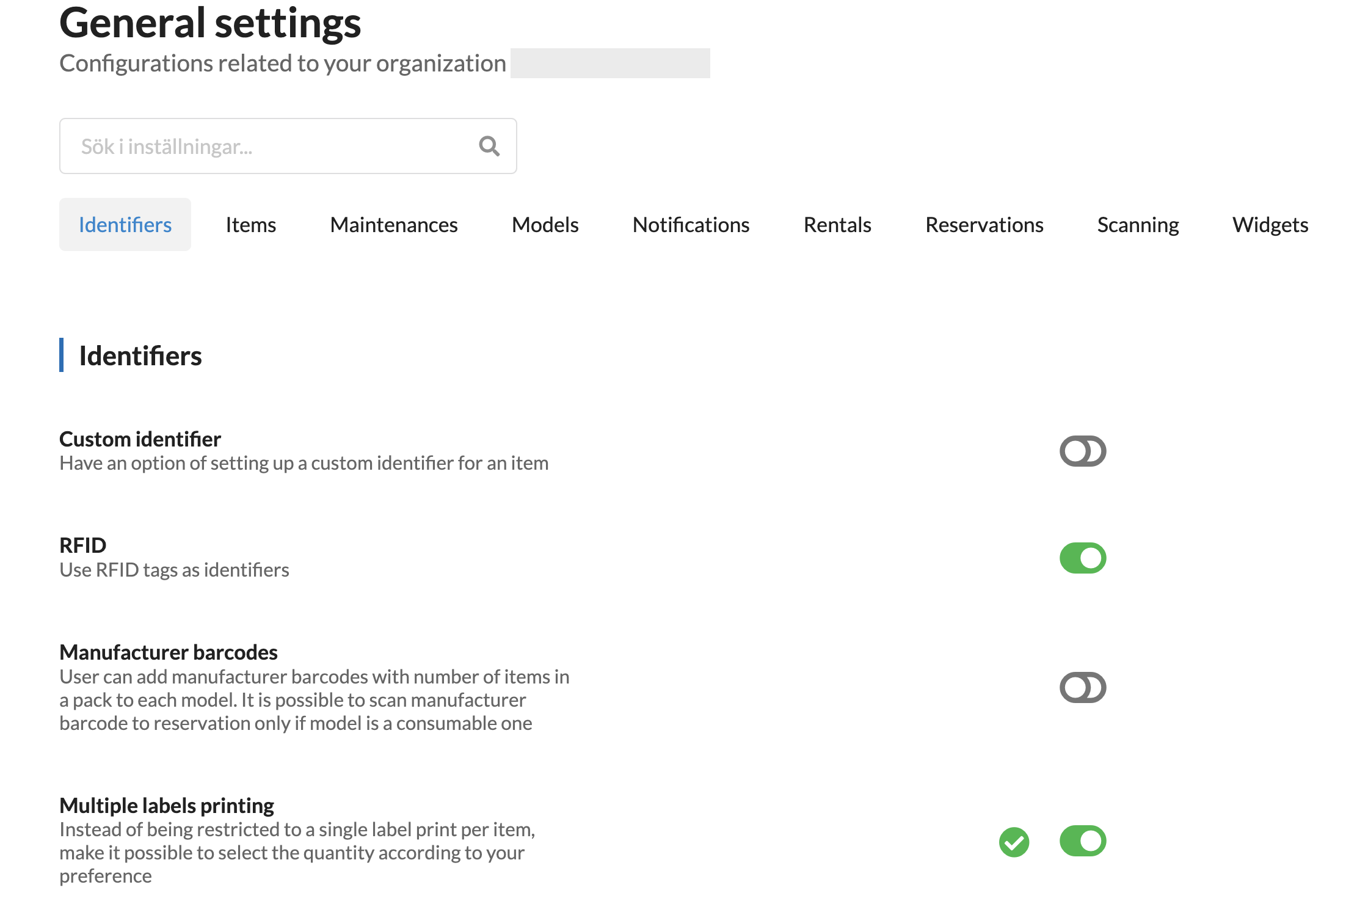Enable the Custom identifier toggle
The width and height of the screenshot is (1368, 915).
[1082, 451]
